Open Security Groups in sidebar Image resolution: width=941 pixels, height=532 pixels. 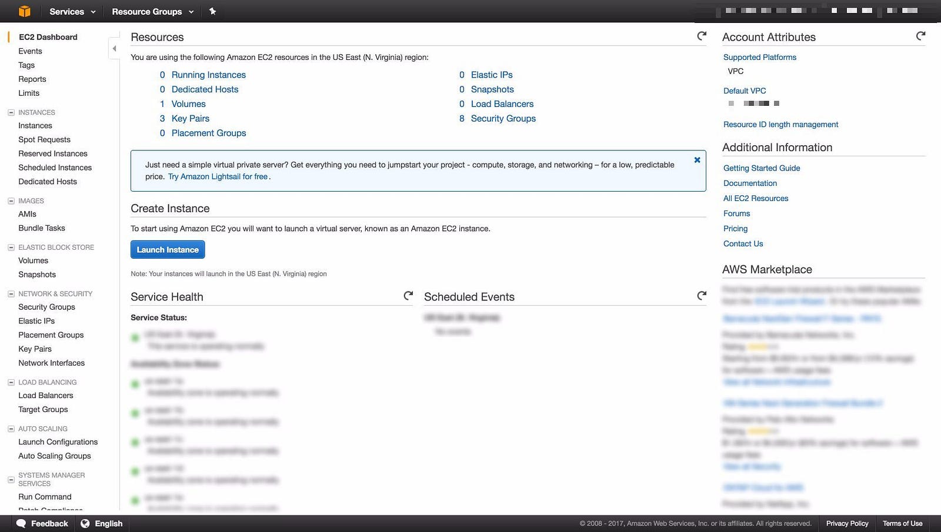47,307
